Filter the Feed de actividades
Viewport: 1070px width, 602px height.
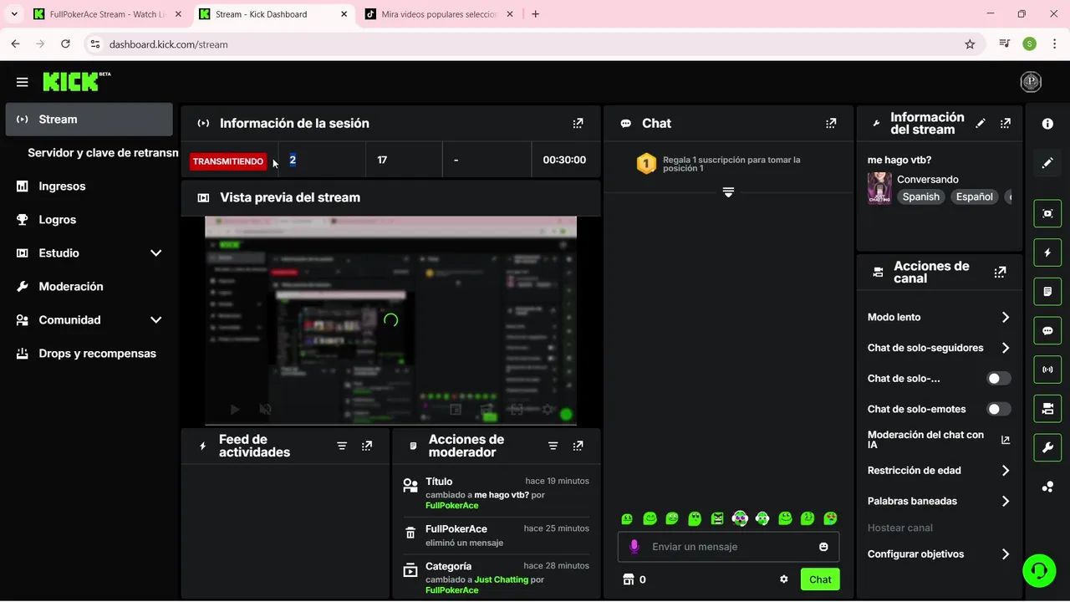pyautogui.click(x=342, y=446)
